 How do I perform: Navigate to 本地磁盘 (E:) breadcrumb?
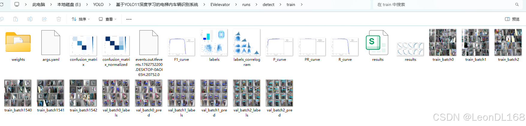(x=69, y=4)
